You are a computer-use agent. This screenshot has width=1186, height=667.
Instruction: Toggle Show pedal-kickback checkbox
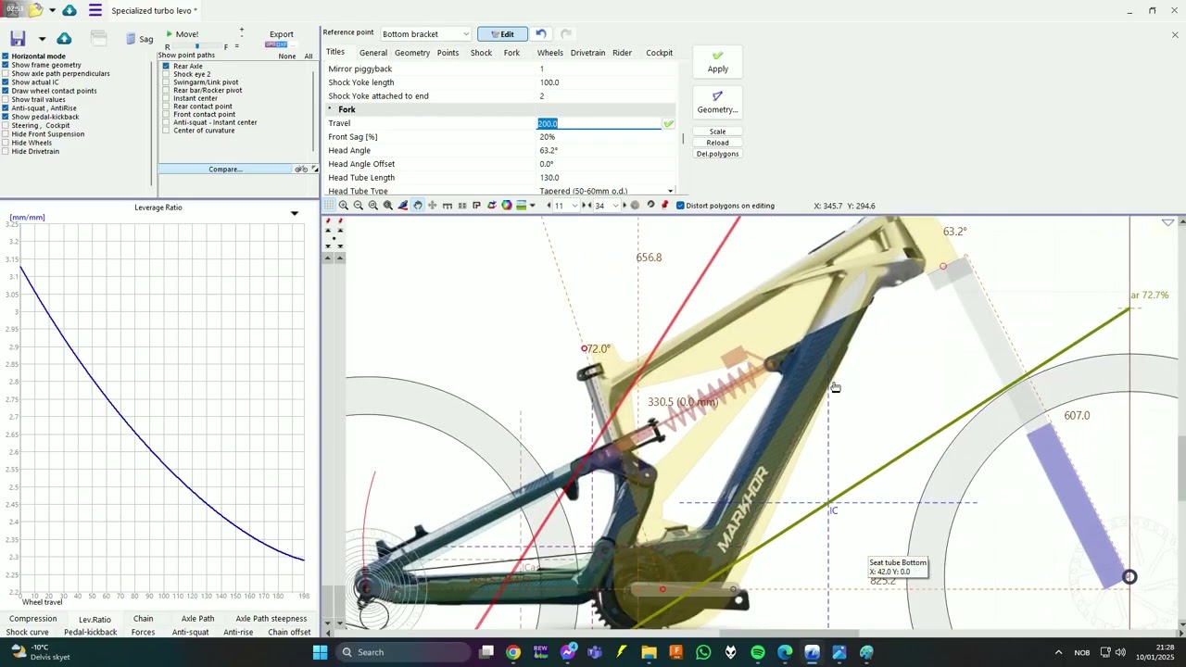(6, 117)
